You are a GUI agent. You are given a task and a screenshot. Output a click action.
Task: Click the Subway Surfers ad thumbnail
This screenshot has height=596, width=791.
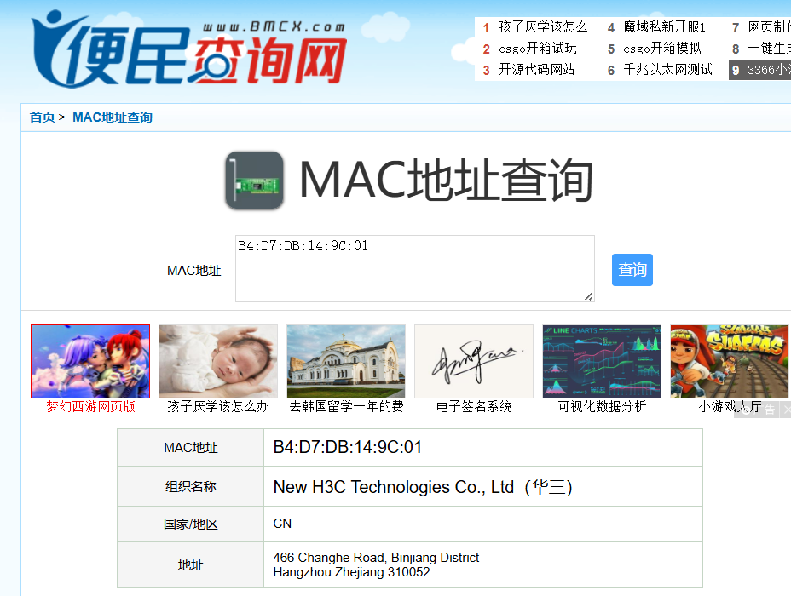pos(730,361)
